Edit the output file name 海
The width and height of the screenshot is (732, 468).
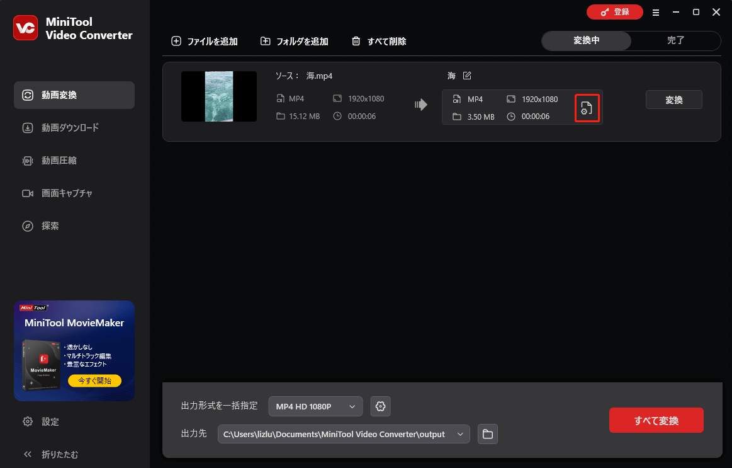click(467, 76)
